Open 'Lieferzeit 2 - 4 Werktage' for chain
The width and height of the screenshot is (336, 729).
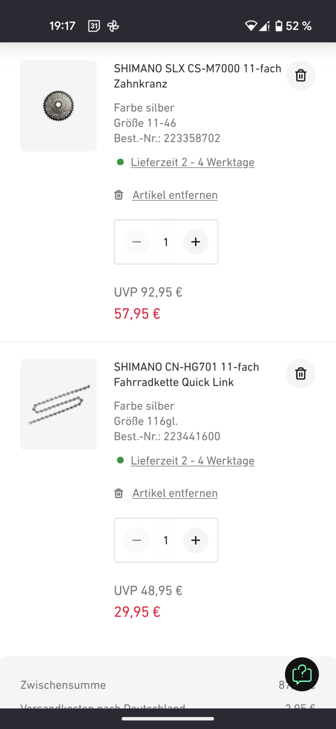click(192, 461)
